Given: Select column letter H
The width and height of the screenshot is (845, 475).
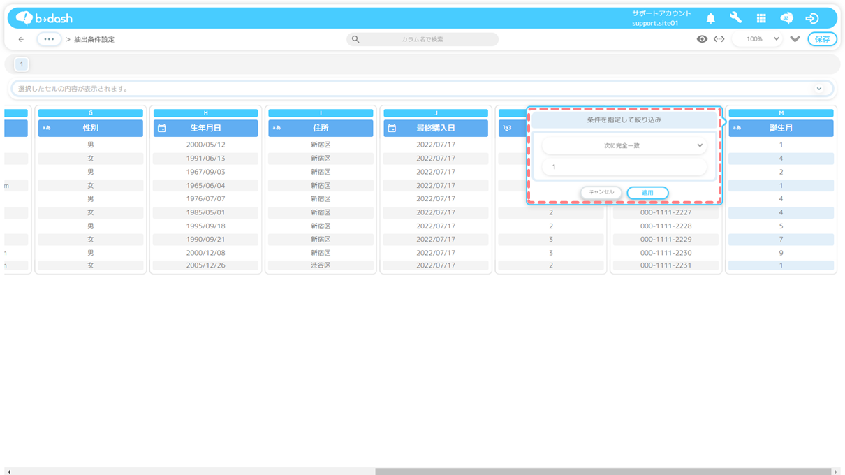Looking at the screenshot, I should [x=205, y=113].
